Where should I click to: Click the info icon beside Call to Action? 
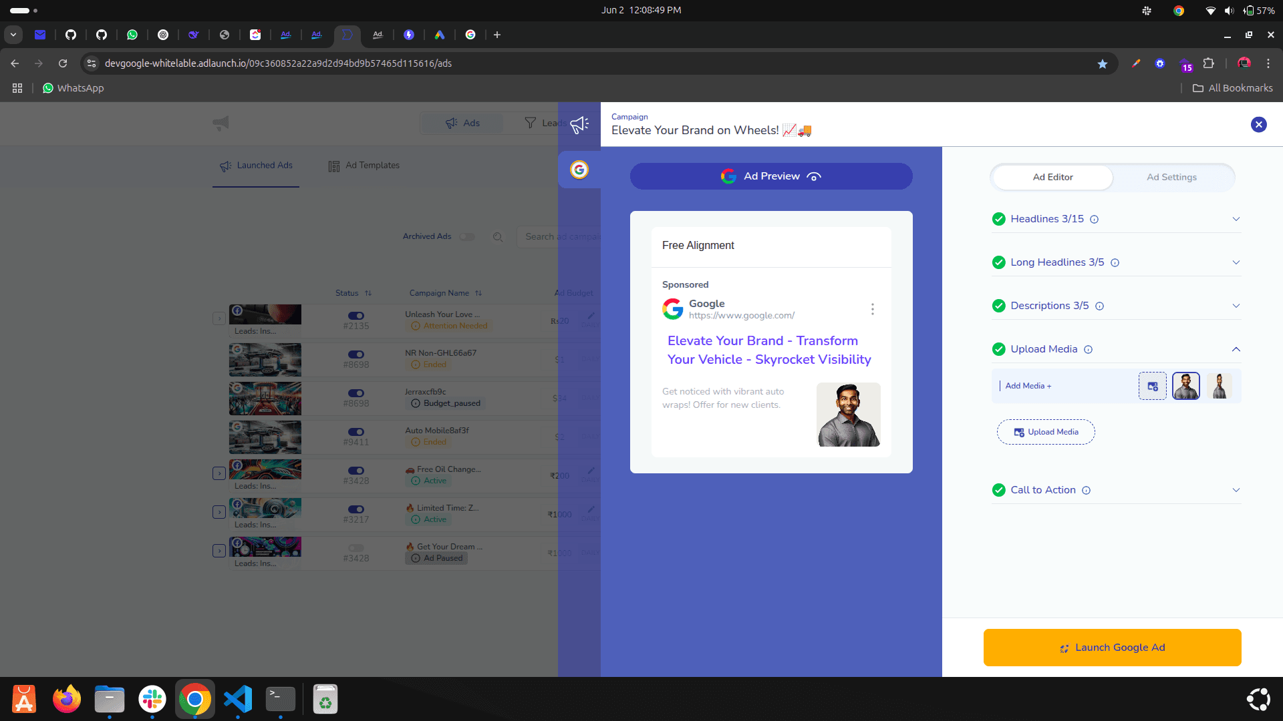[x=1086, y=490]
